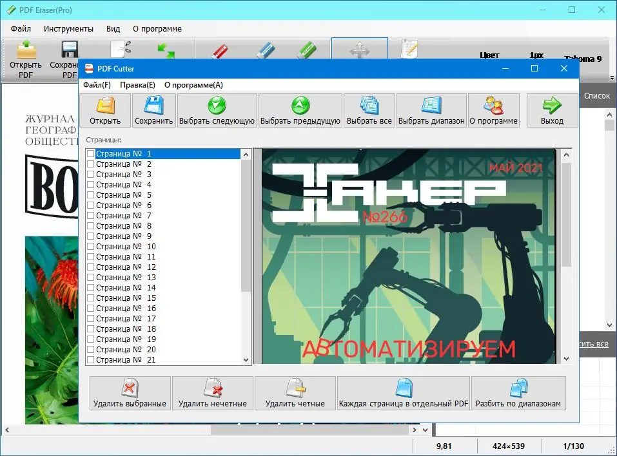Check the checkbox for Страница № 1

(x=90, y=153)
